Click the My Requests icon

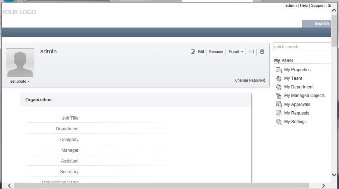tap(279, 113)
